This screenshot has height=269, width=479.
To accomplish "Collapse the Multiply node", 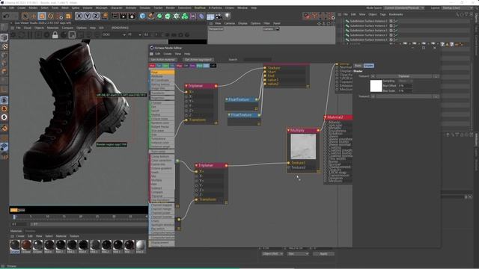I will [x=288, y=130].
